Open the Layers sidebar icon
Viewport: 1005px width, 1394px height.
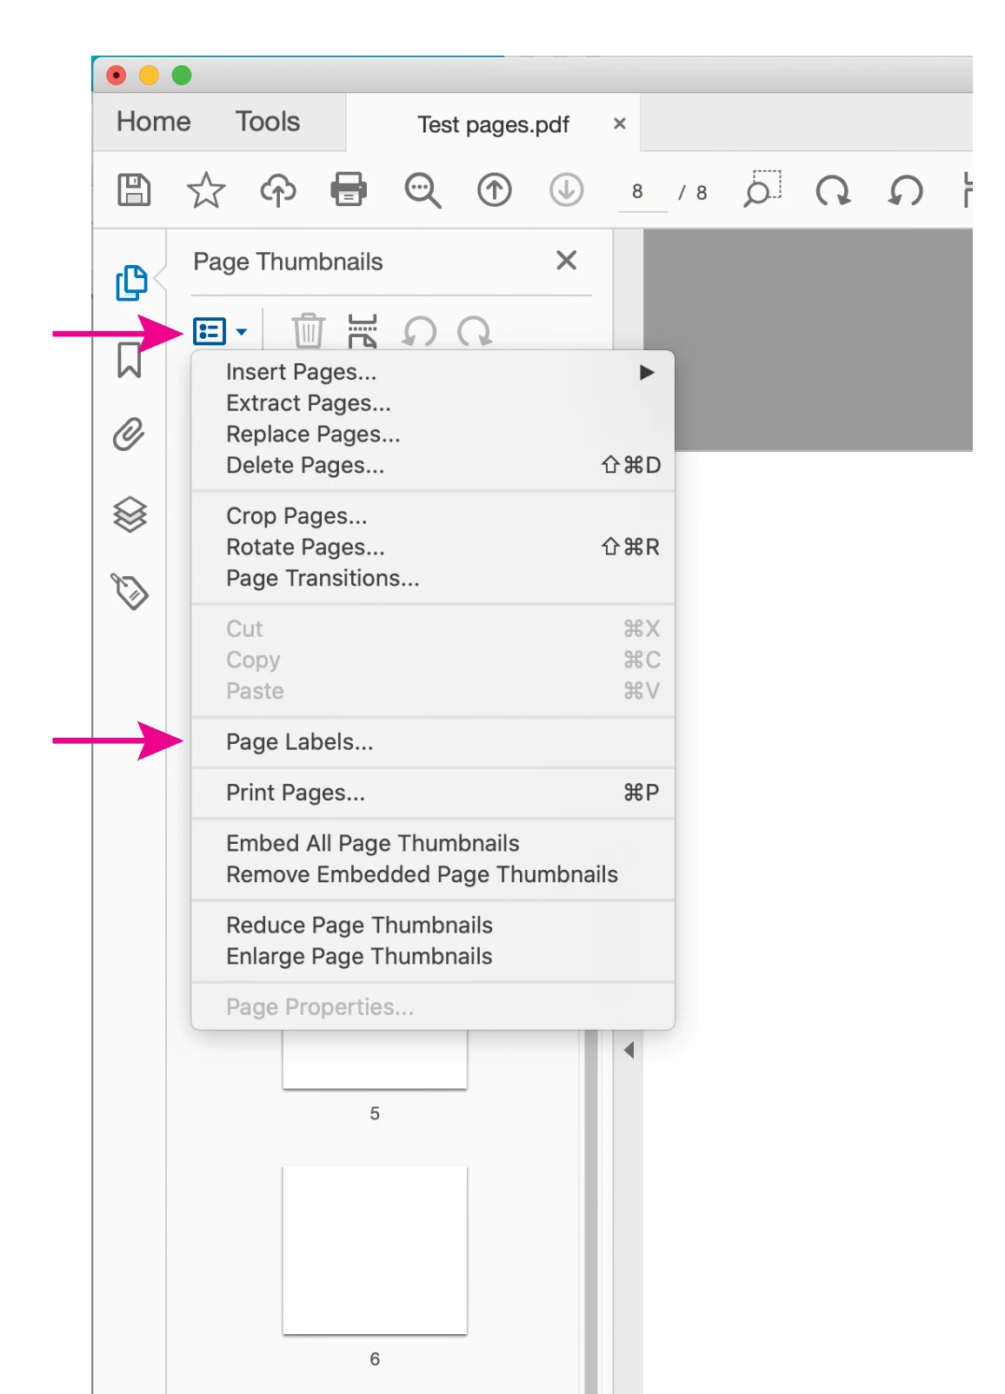(130, 514)
